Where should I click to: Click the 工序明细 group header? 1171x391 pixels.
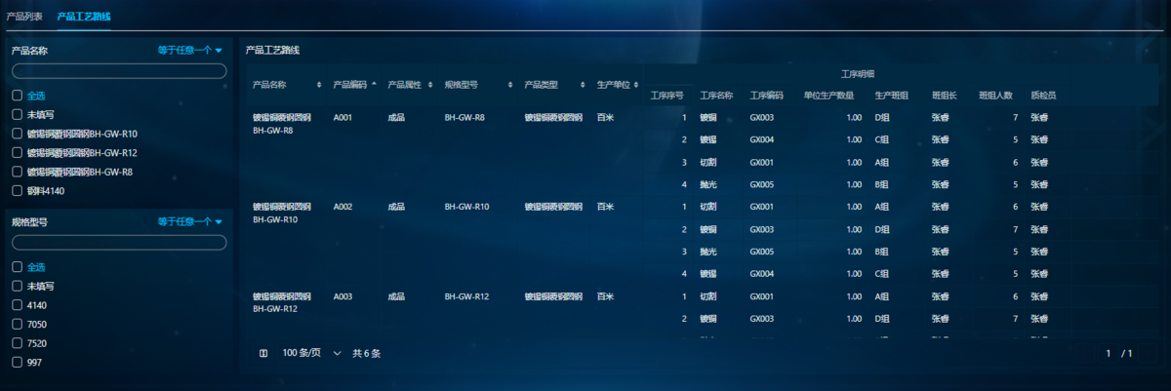[x=858, y=74]
